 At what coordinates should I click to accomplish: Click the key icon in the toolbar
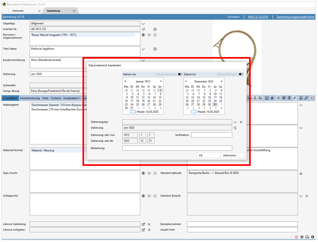(306, 98)
